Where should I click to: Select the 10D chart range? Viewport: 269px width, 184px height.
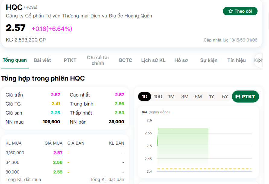coord(158,97)
